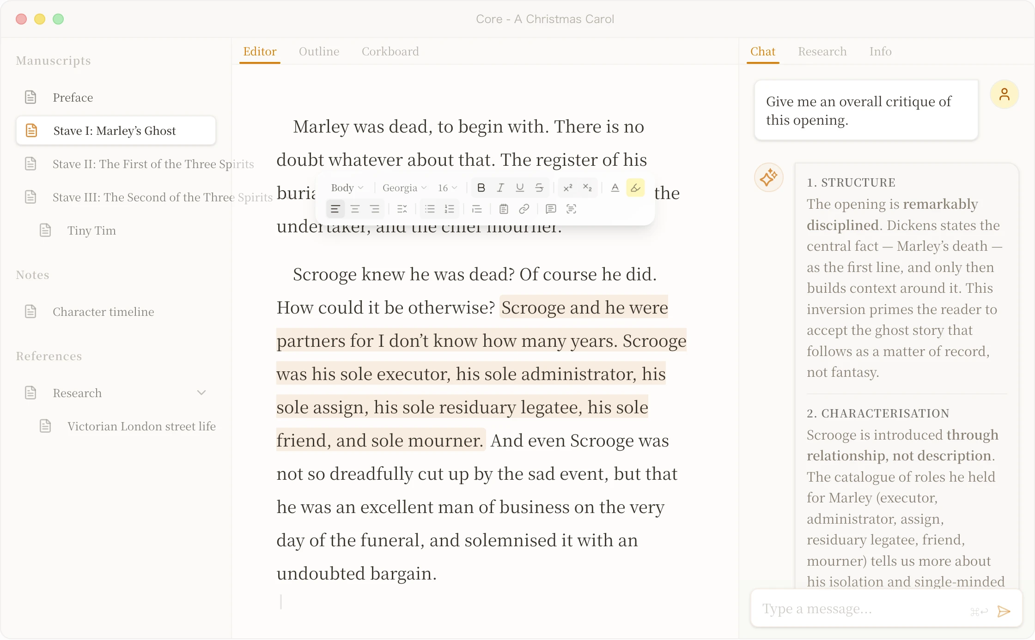Click the Stave II document icon
The width and height of the screenshot is (1035, 640).
pyautogui.click(x=30, y=164)
